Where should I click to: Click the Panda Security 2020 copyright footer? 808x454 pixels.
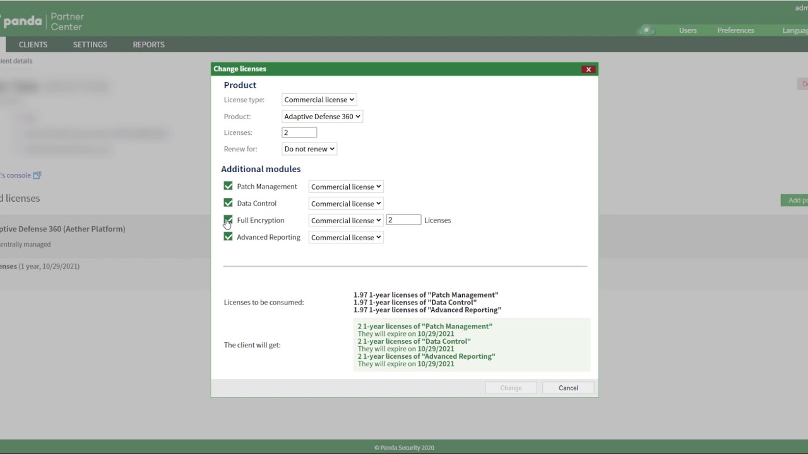404,448
